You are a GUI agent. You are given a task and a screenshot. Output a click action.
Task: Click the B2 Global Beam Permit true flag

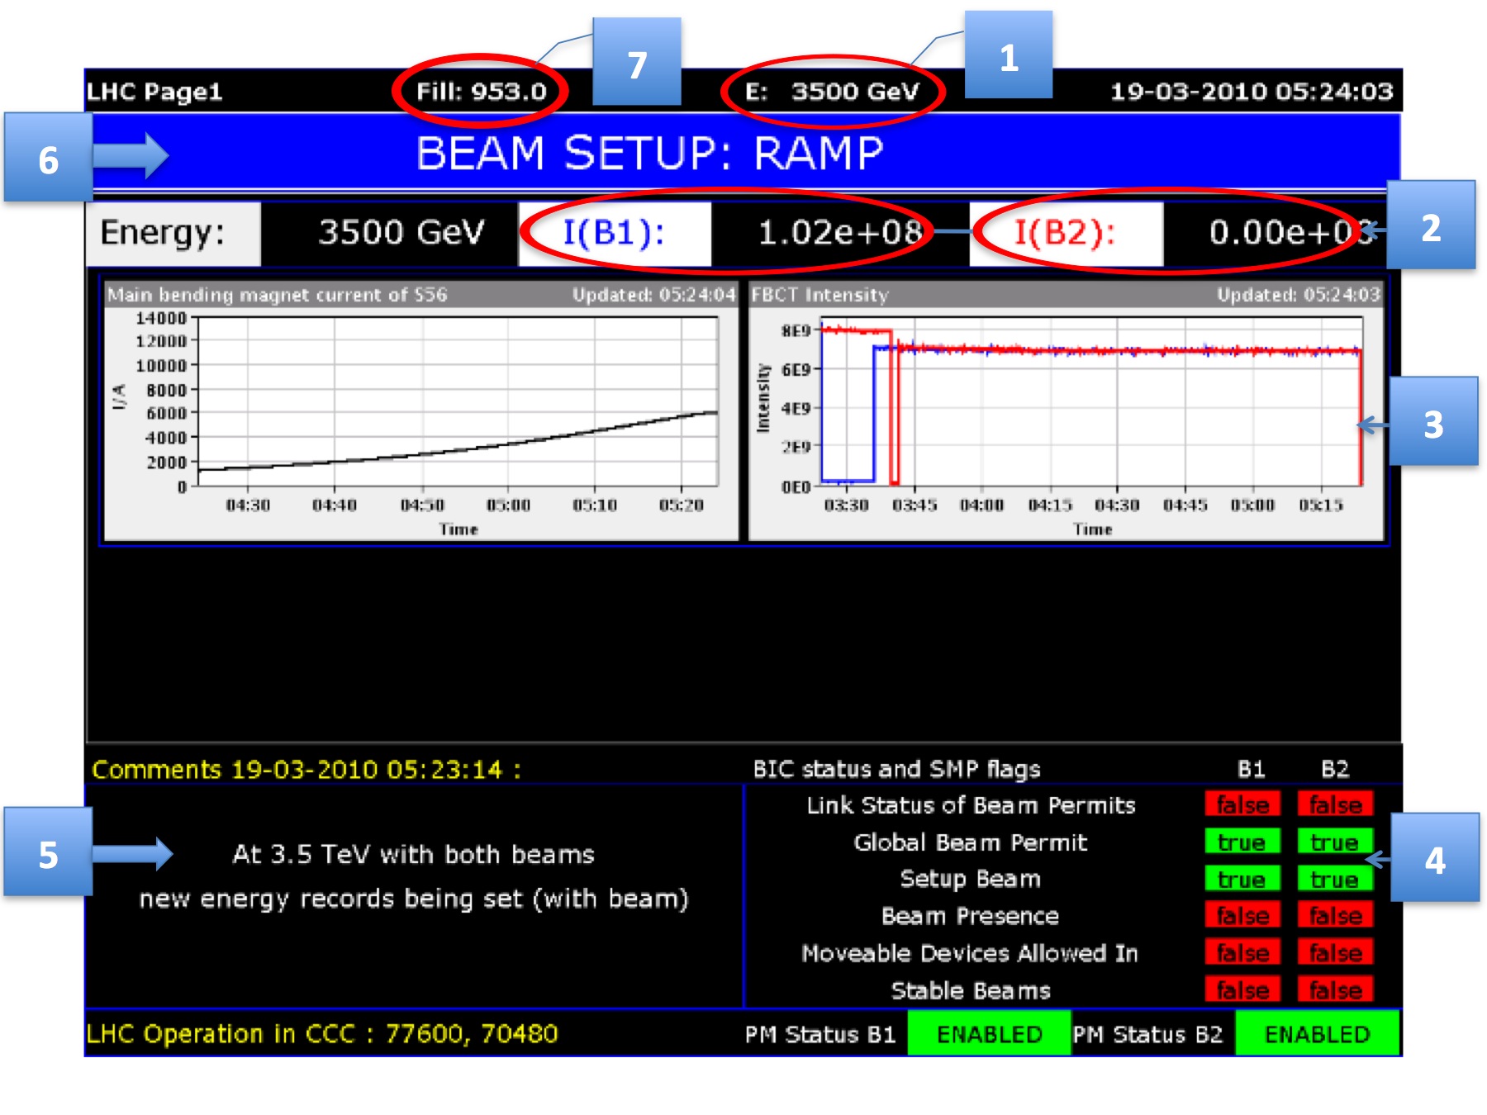click(x=1334, y=842)
